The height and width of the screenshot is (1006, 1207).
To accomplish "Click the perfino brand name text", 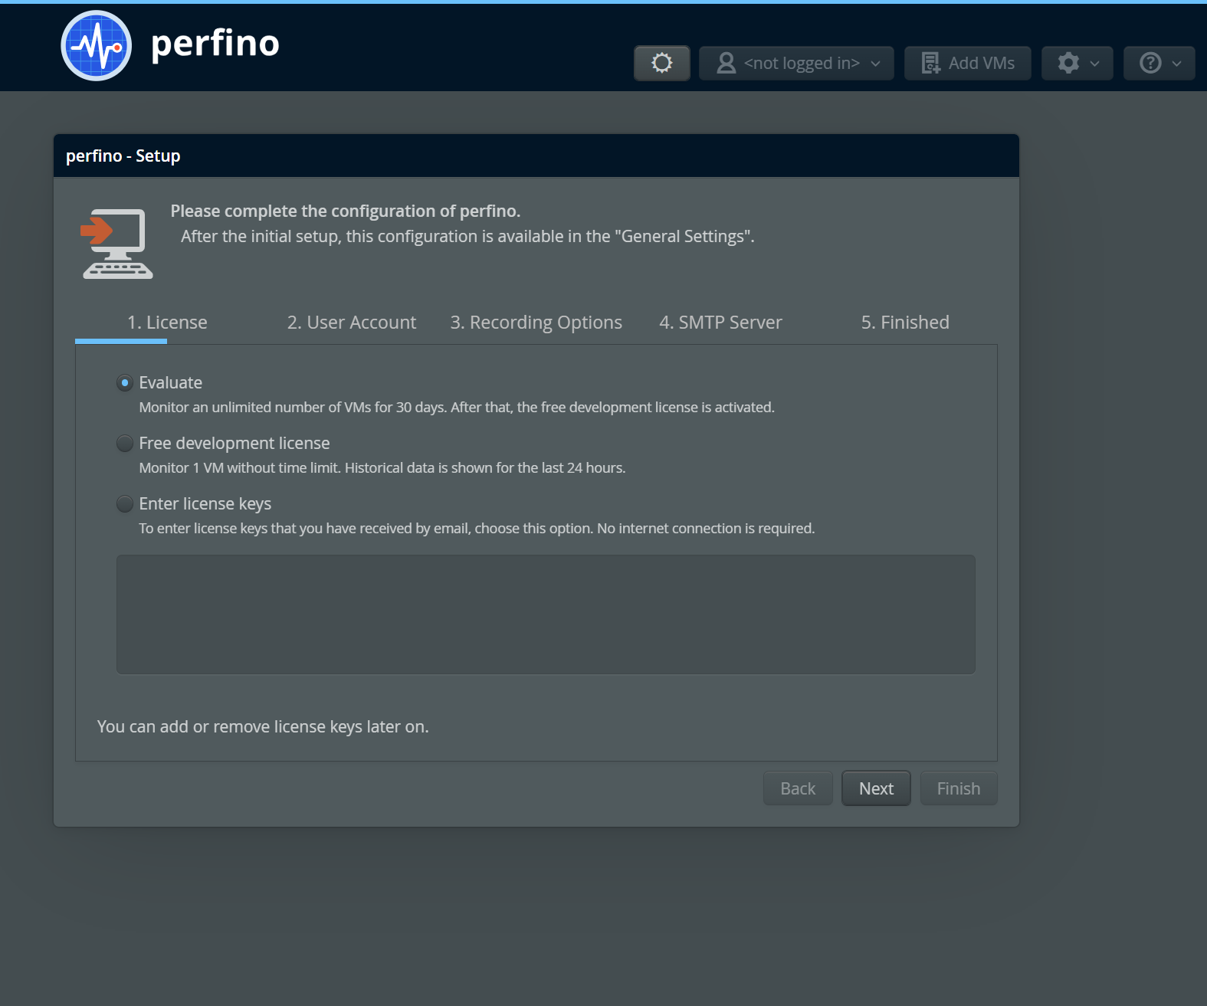I will point(215,44).
